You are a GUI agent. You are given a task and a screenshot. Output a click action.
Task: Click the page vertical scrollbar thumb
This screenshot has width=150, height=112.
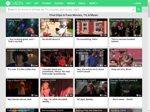[149, 10]
